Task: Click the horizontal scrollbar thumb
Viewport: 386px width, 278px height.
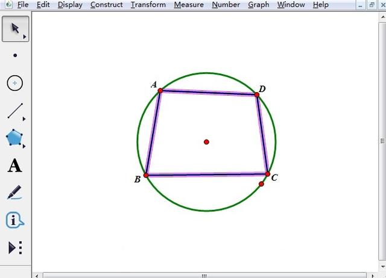Action: tap(204, 276)
